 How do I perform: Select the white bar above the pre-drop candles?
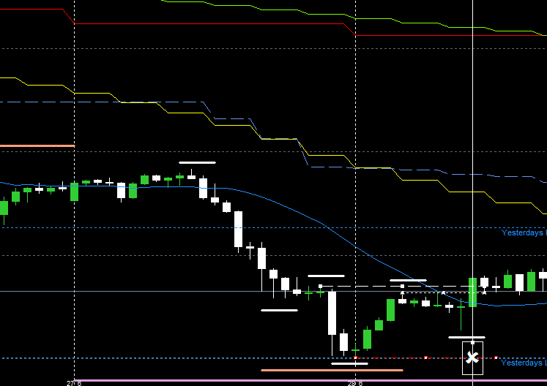(x=197, y=162)
